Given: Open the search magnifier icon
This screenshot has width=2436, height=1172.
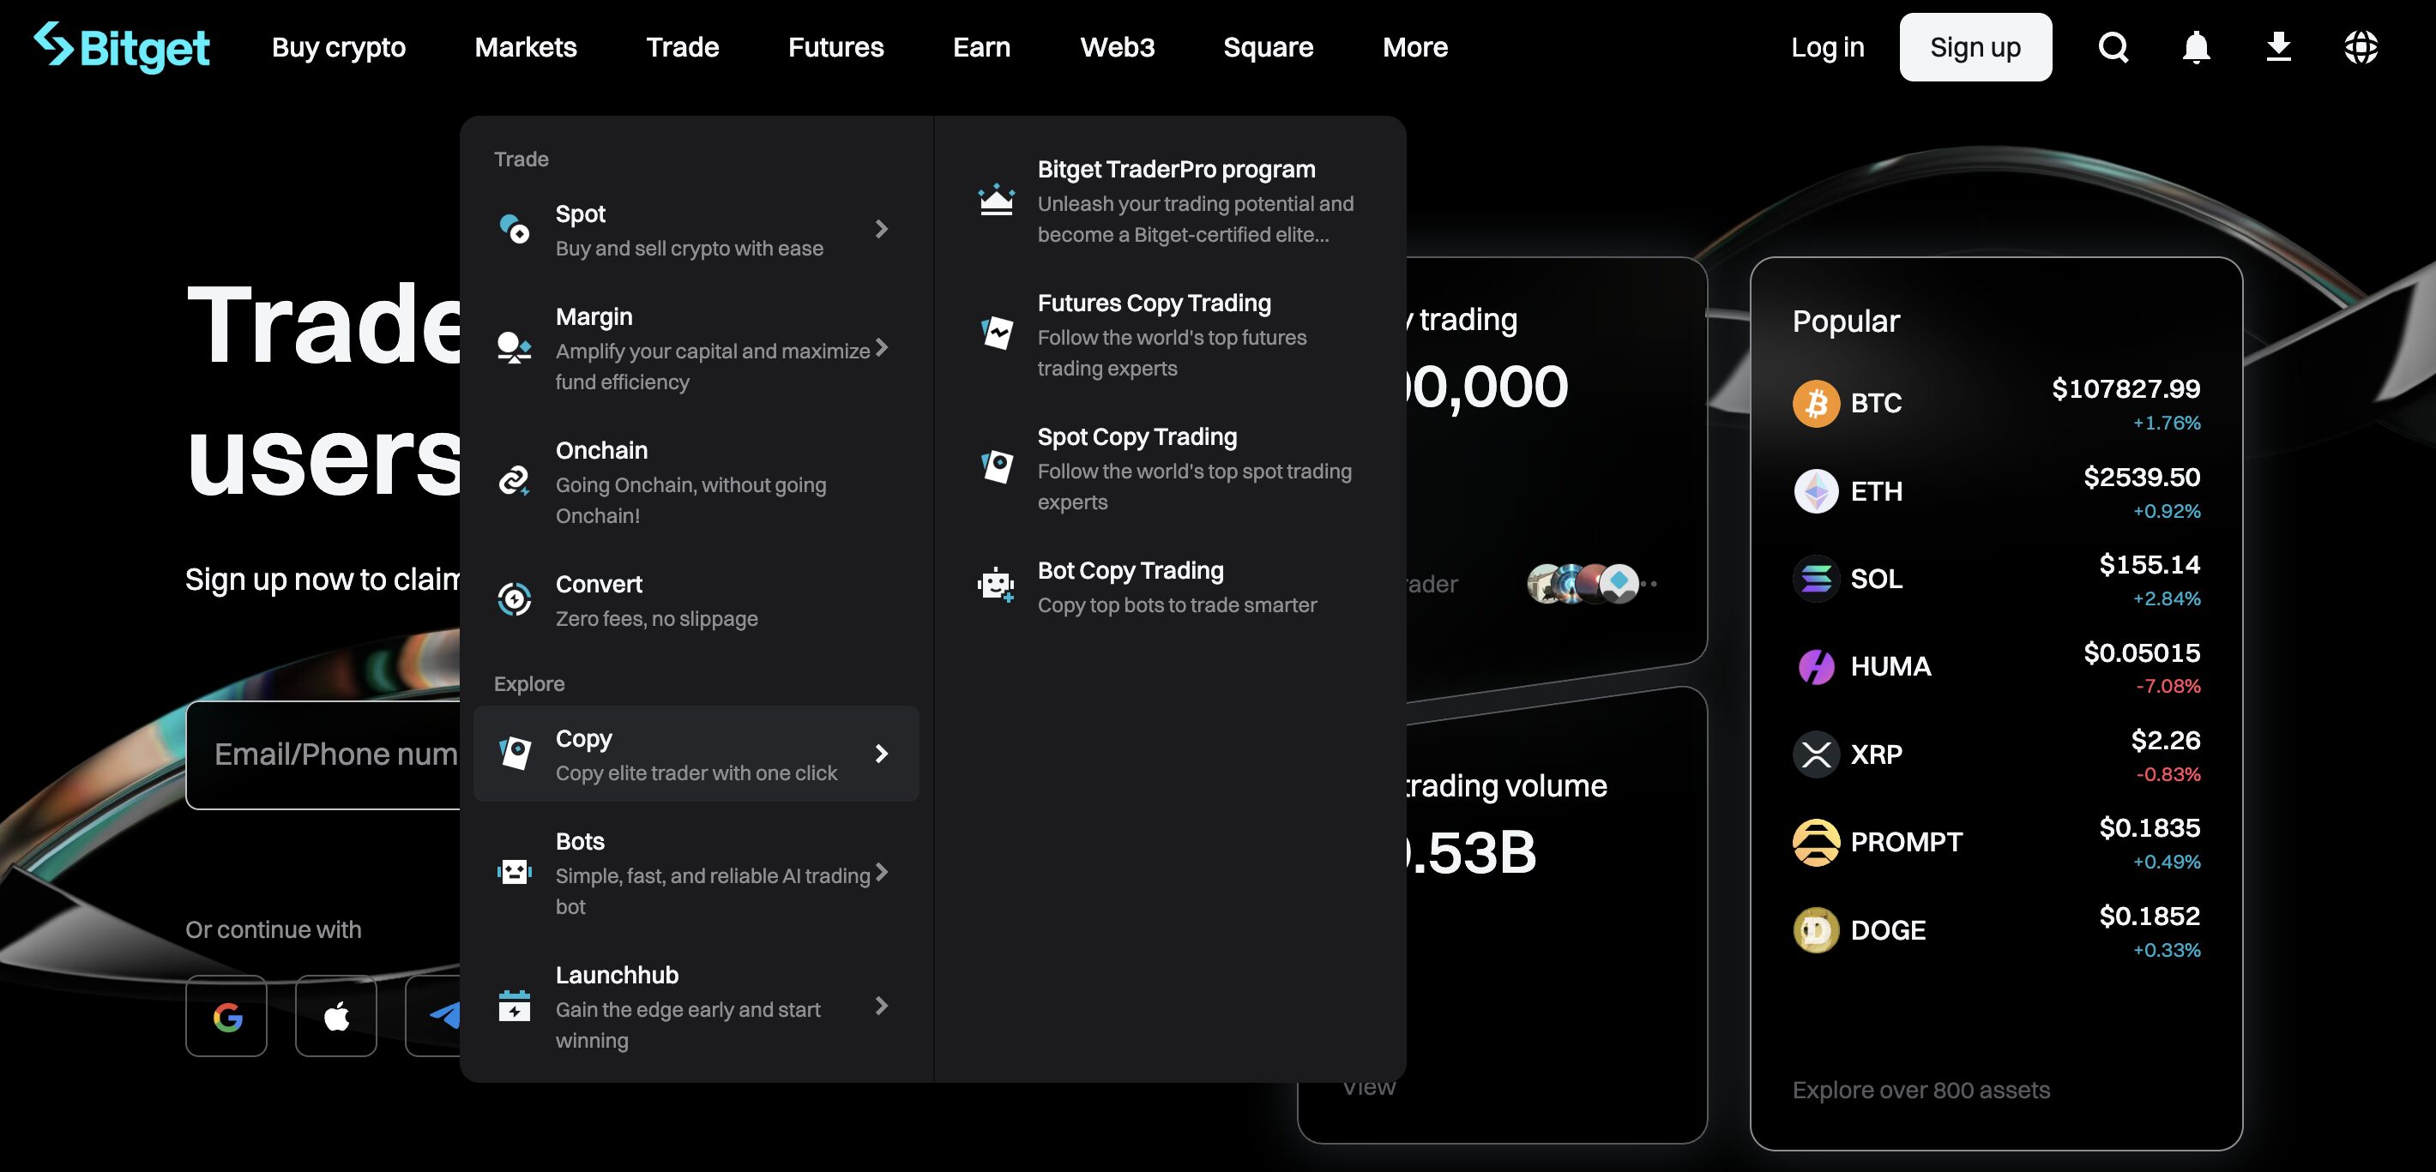Looking at the screenshot, I should click(x=2113, y=46).
